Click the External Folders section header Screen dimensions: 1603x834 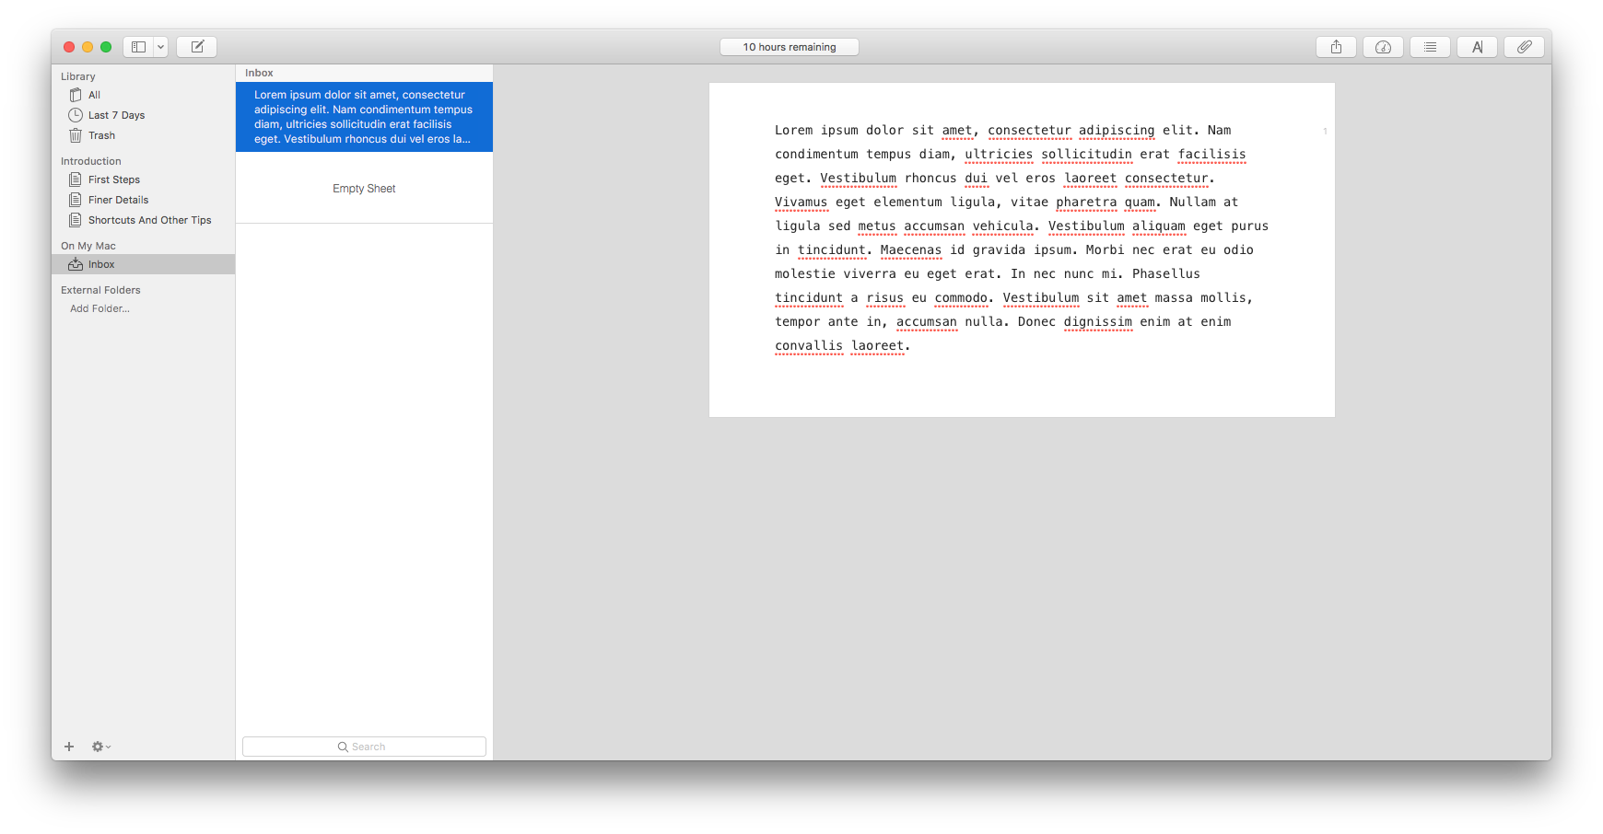coord(100,290)
